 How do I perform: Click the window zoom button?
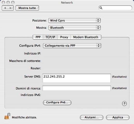point(13,3)
